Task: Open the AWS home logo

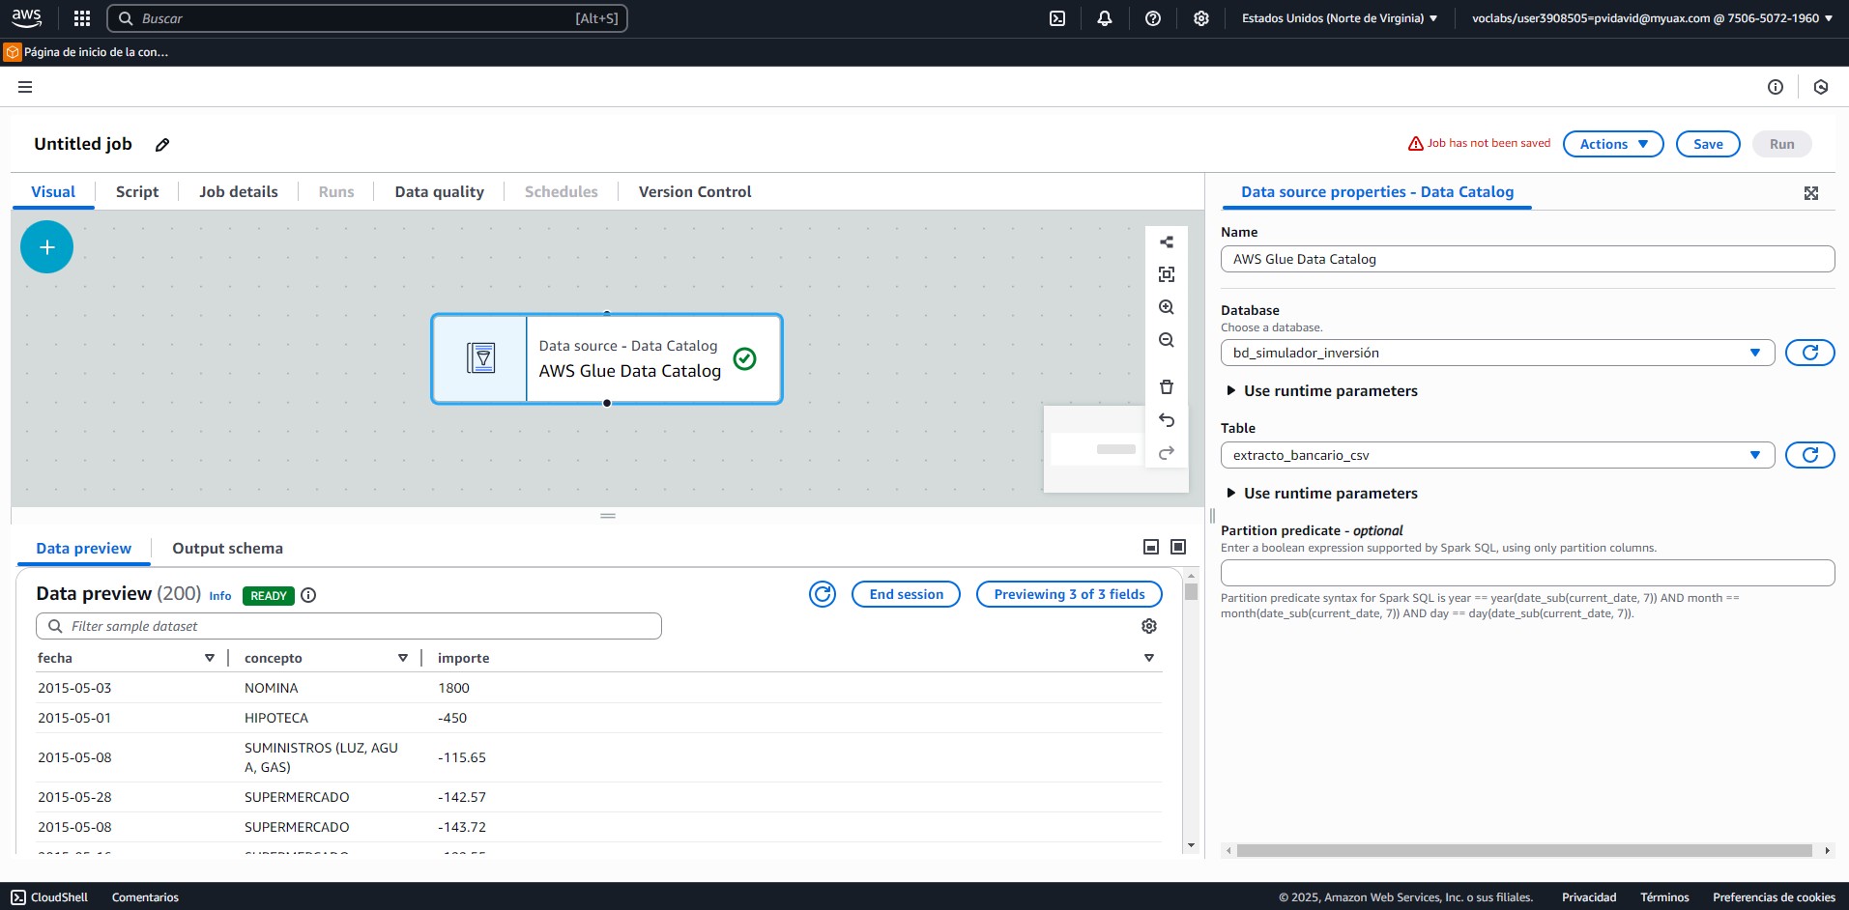Action: [26, 17]
